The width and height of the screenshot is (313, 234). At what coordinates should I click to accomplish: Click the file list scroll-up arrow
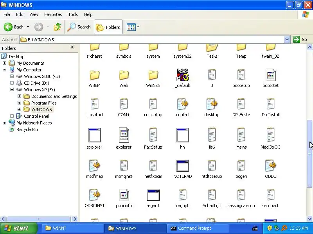pos(309,47)
